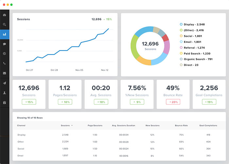The image size is (229, 164).
Task: Click the 15% badge under Sessions card
Action: 29,102
